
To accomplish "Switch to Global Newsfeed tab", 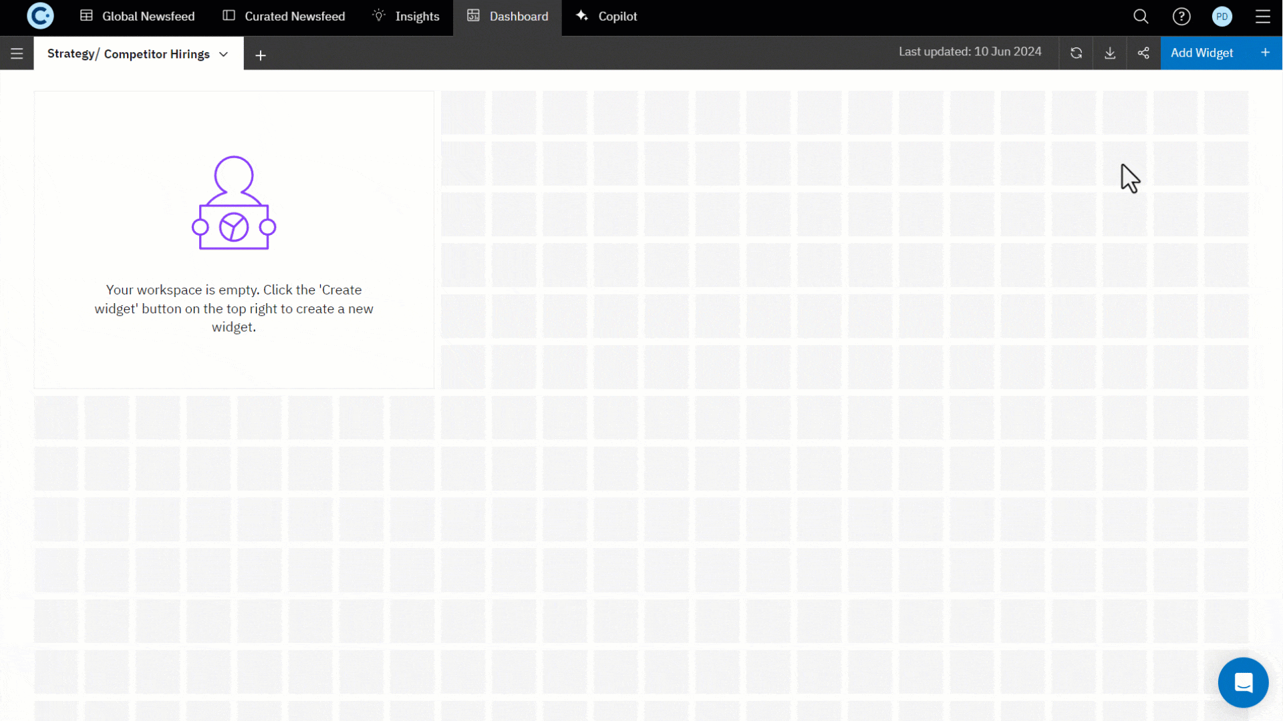I will coord(138,16).
